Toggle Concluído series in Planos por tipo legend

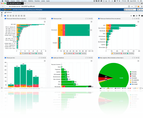pyautogui.click(x=83, y=53)
